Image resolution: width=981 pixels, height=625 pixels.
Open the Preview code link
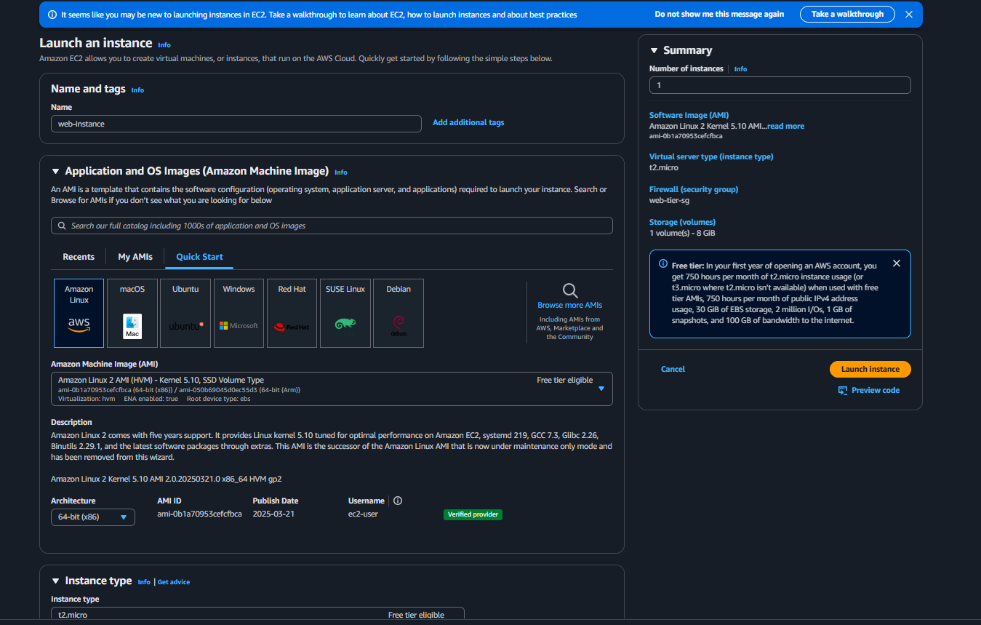click(x=876, y=390)
